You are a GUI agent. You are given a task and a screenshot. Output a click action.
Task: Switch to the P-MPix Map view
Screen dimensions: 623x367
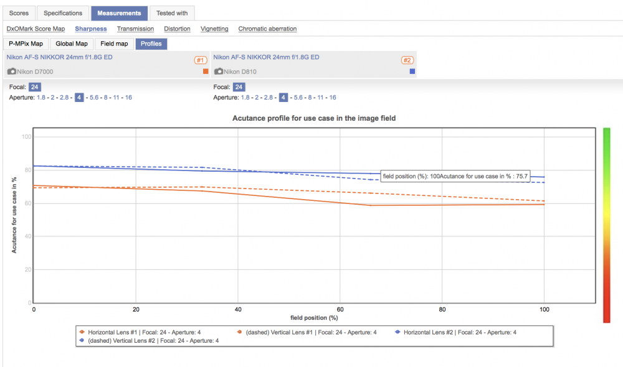click(x=26, y=44)
